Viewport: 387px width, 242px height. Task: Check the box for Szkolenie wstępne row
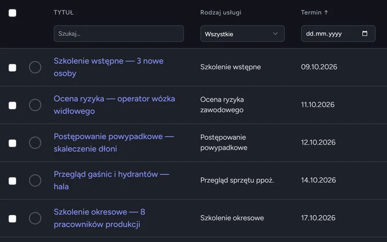(x=13, y=67)
